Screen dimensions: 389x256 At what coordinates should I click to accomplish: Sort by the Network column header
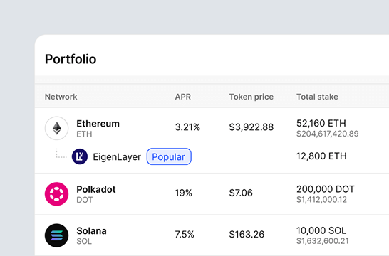point(61,97)
